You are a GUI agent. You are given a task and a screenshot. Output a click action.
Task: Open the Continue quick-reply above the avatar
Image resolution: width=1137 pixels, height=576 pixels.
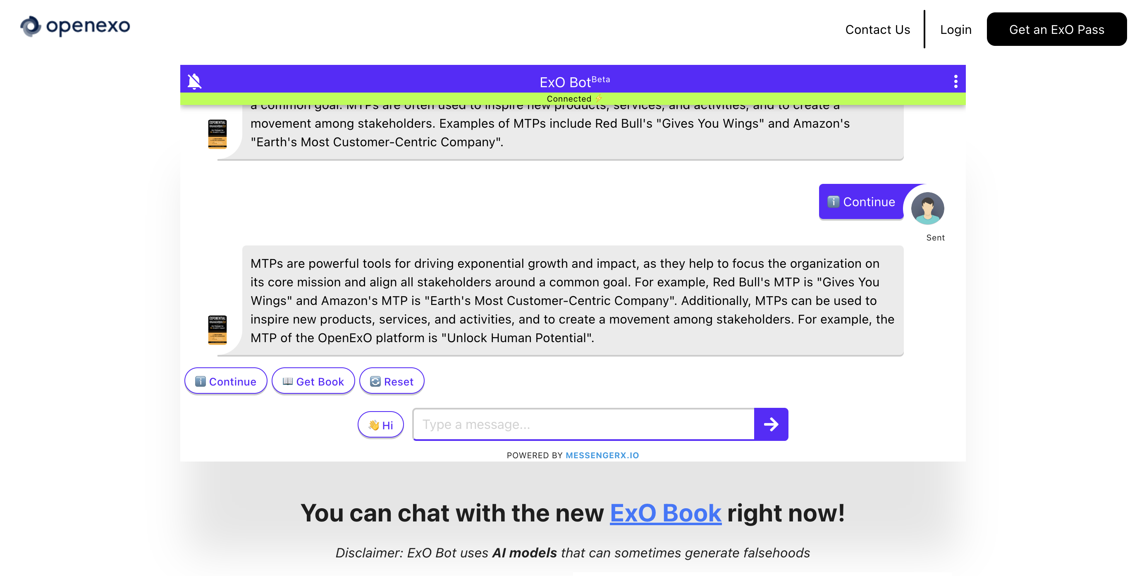coord(861,202)
